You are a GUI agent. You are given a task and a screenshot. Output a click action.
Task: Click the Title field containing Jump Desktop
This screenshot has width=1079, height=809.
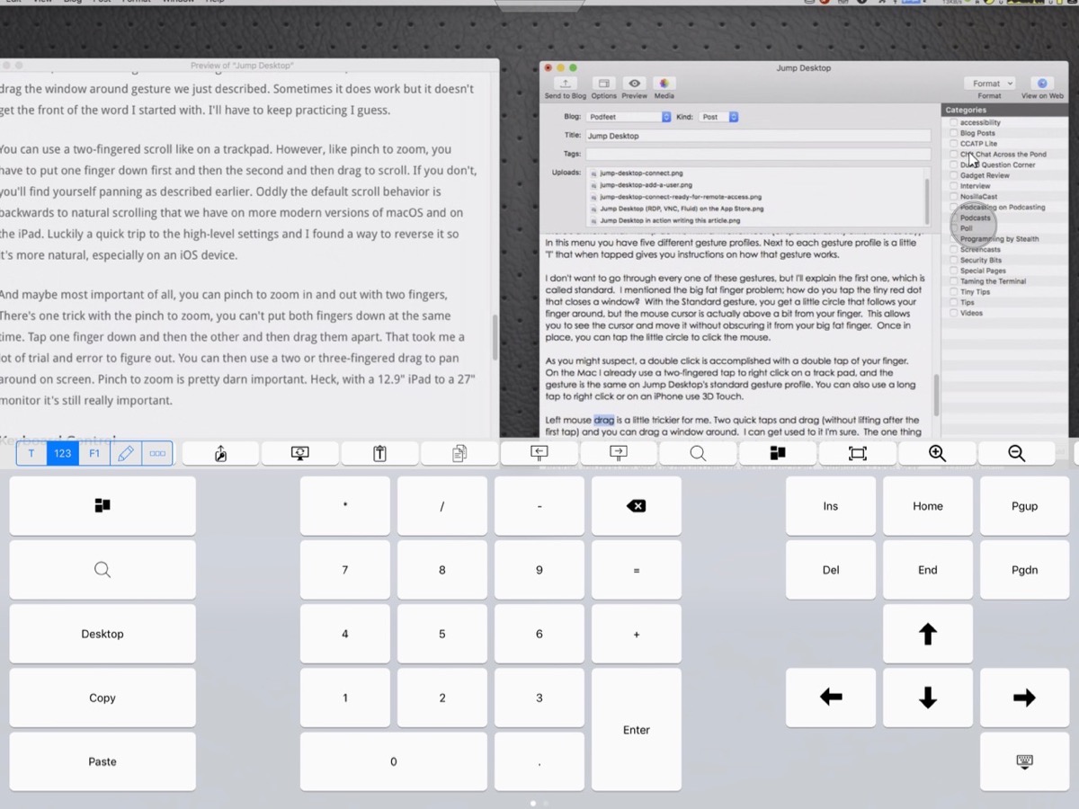[758, 136]
